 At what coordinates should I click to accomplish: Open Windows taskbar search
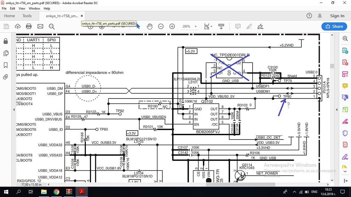(x=19, y=192)
